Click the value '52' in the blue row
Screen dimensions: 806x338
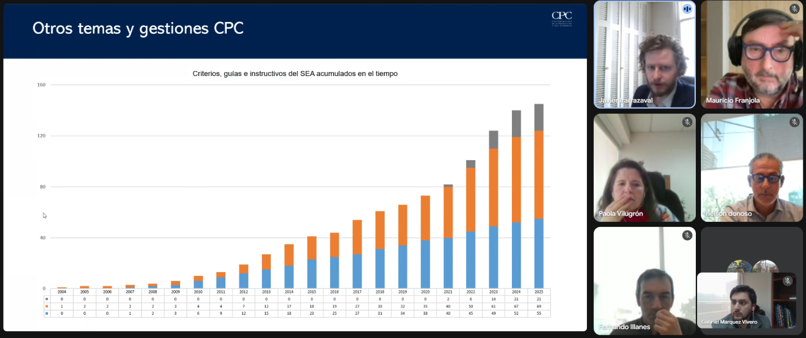coord(516,313)
